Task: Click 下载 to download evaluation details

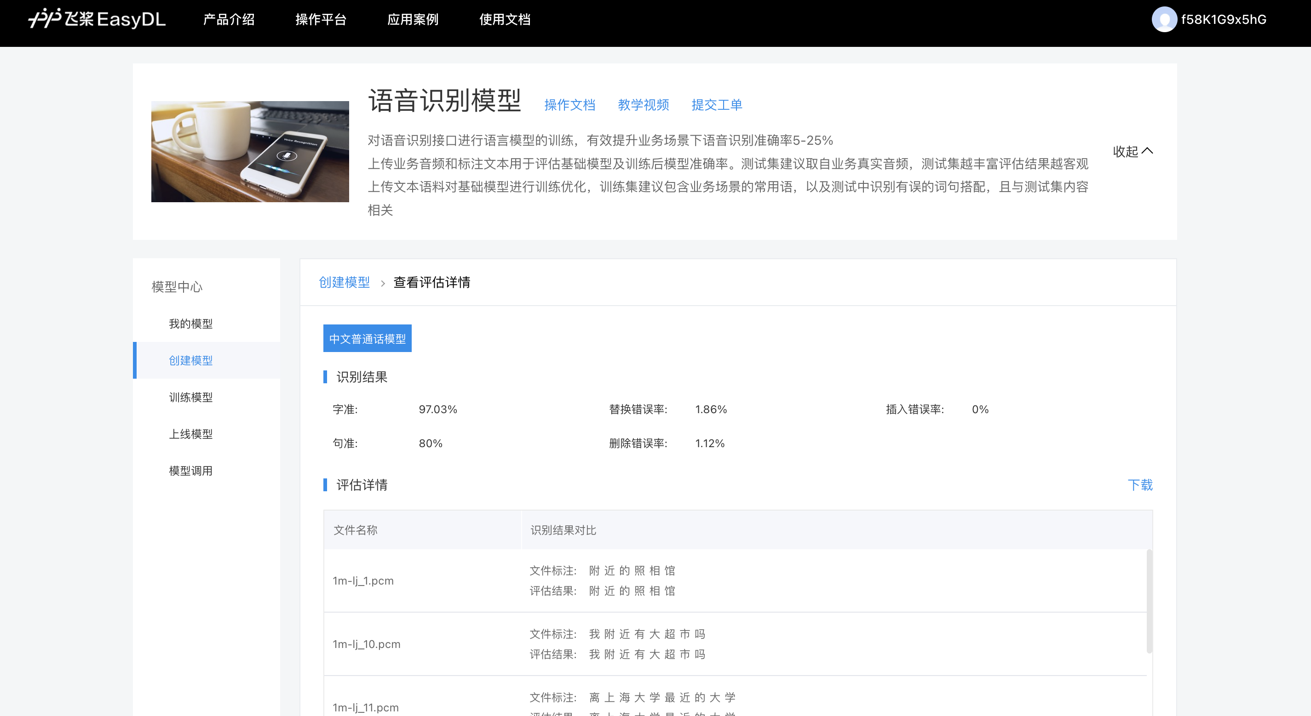Action: tap(1140, 485)
